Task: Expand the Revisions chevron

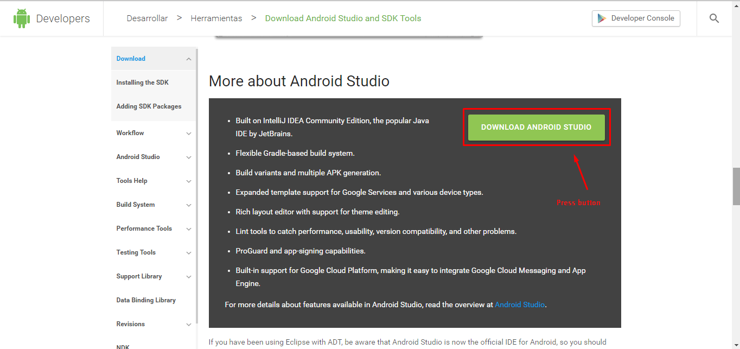Action: [x=189, y=325]
